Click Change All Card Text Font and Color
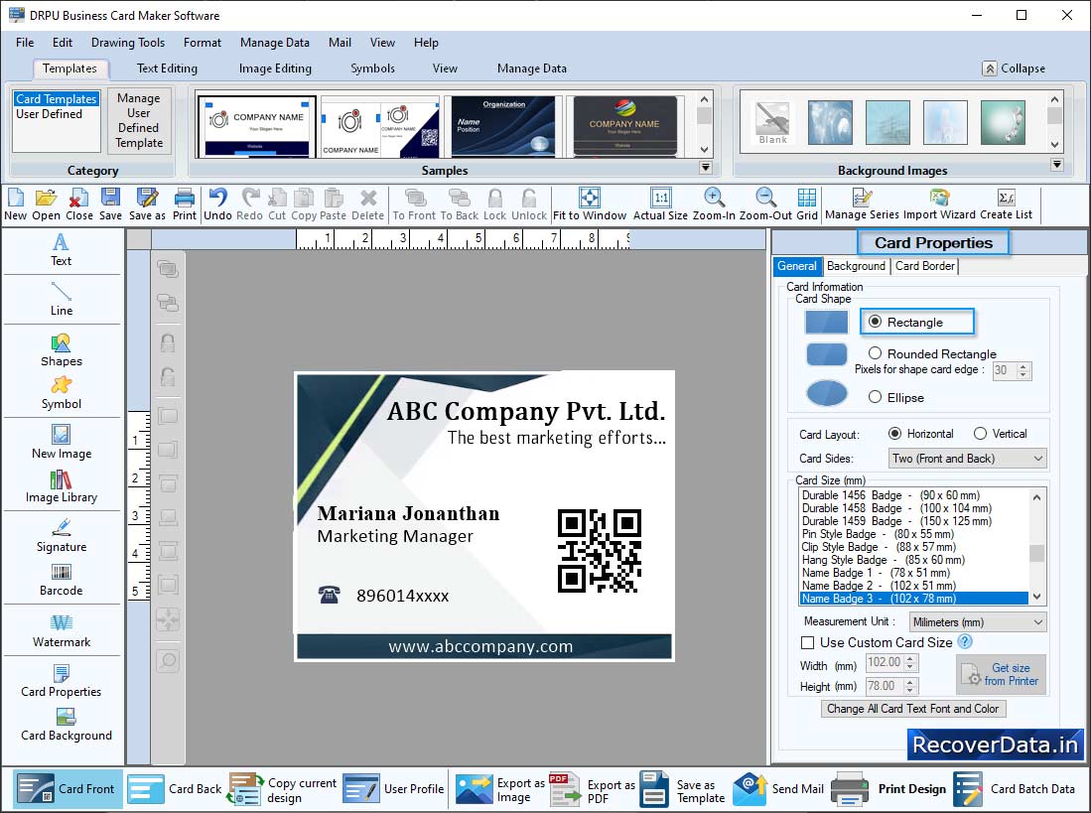This screenshot has height=813, width=1091. (913, 709)
